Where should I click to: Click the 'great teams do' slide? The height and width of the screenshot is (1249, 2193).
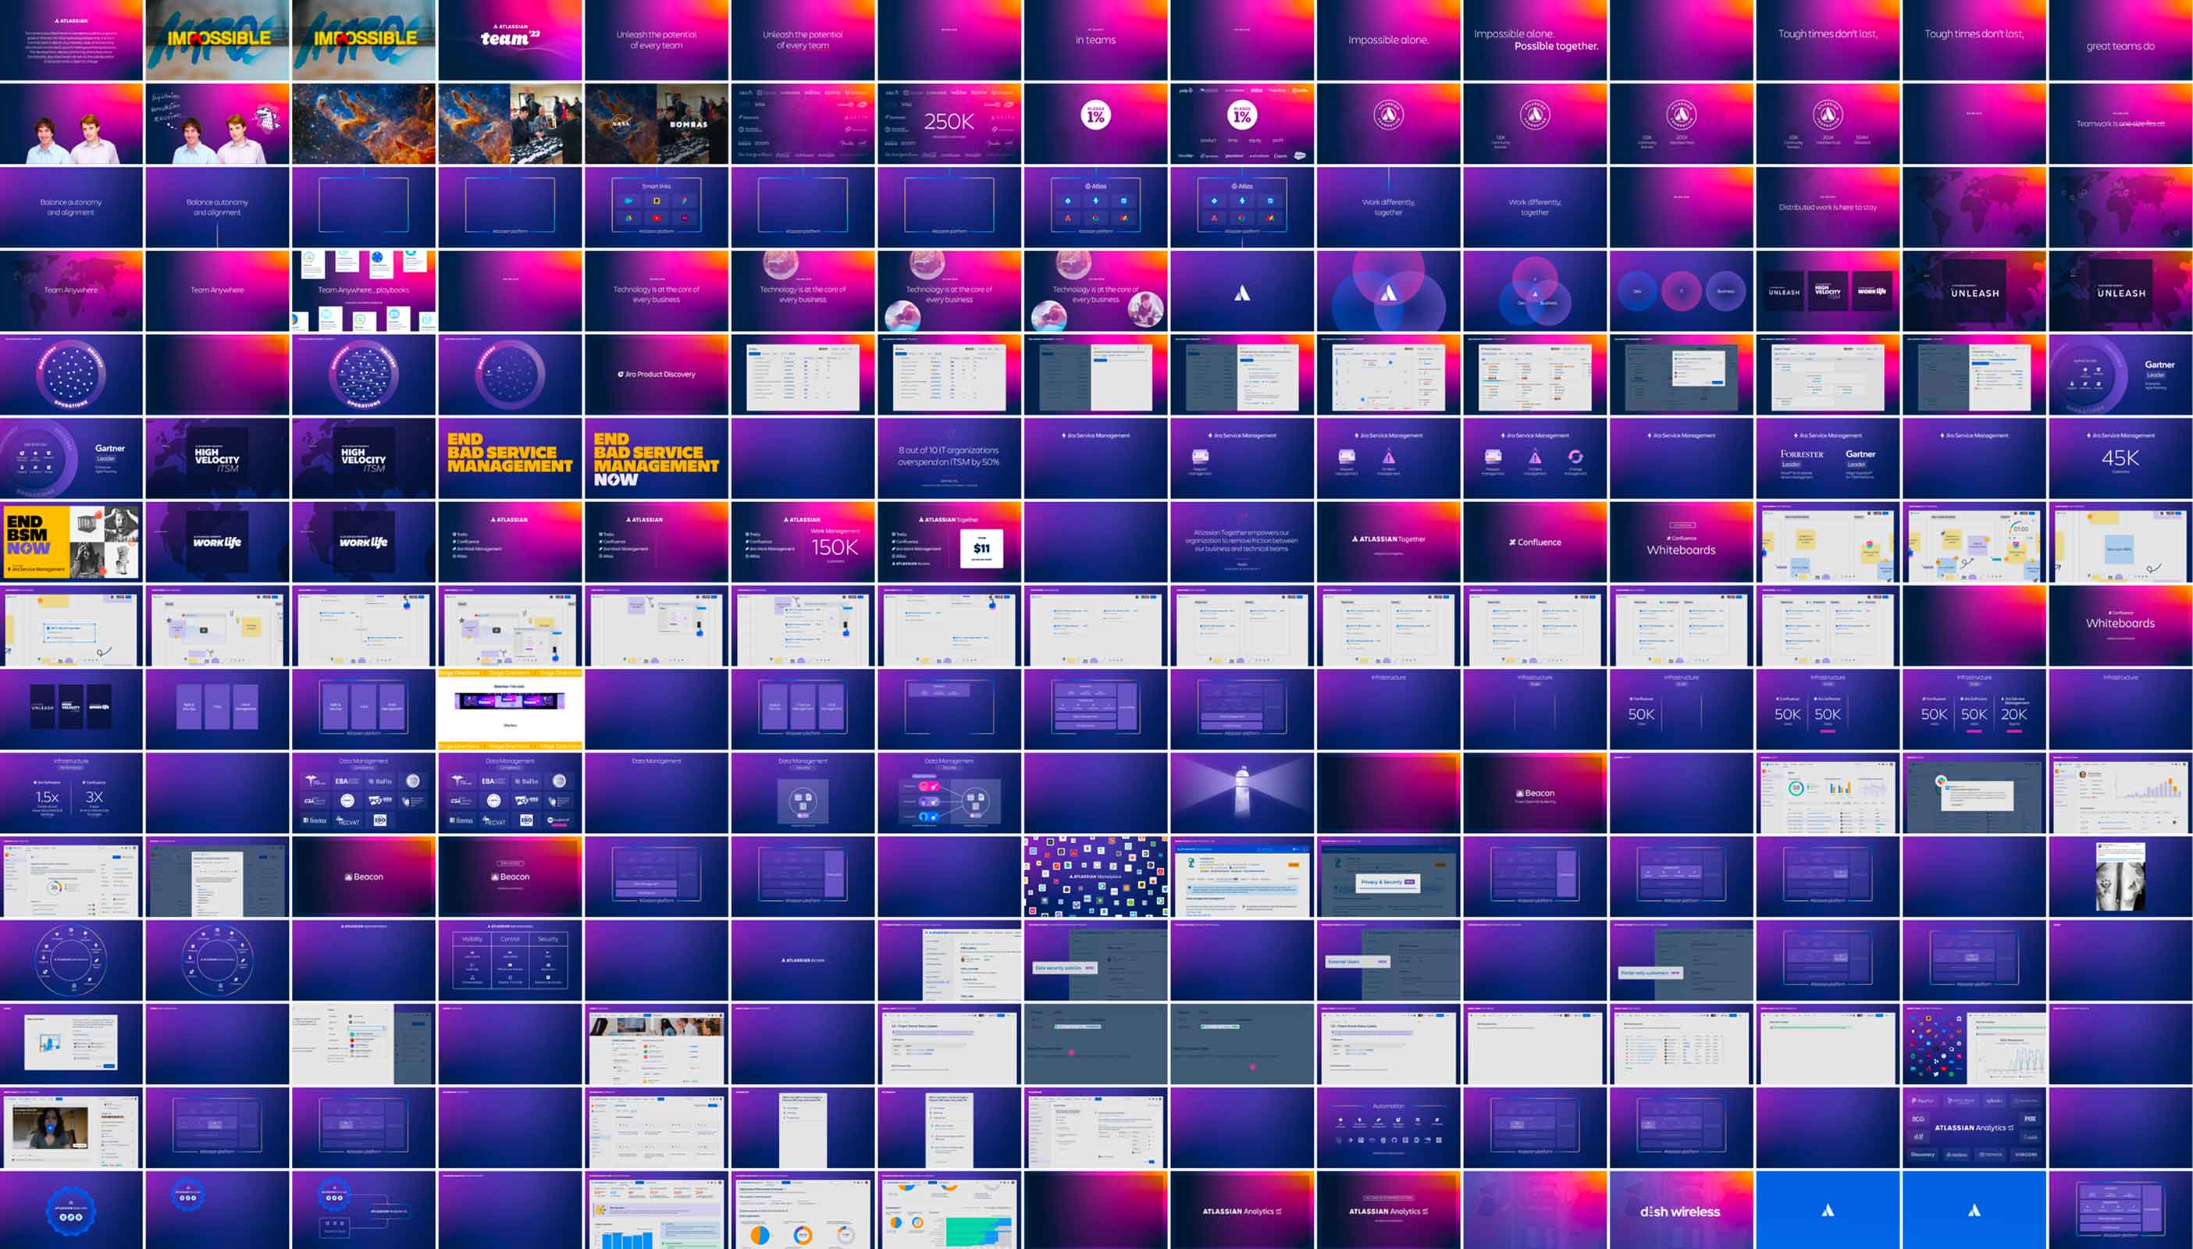tap(2120, 40)
